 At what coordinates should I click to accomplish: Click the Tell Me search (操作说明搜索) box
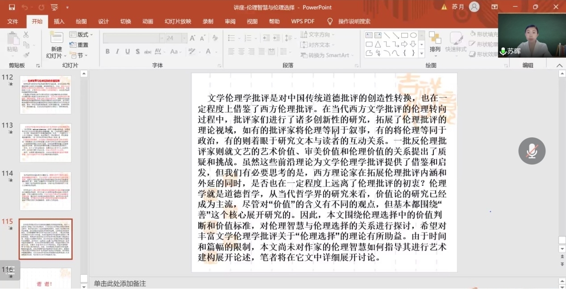(354, 21)
